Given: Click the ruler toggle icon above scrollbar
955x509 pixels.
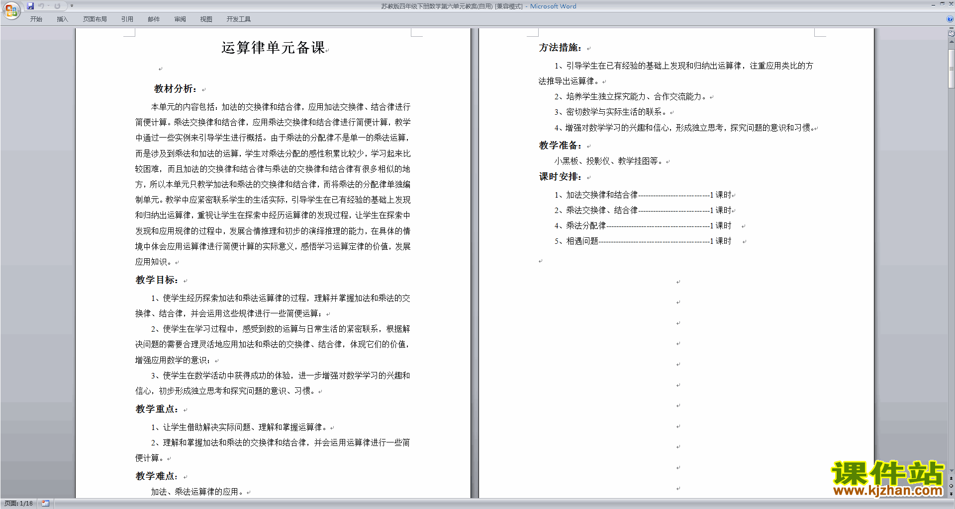Looking at the screenshot, I should click(952, 33).
